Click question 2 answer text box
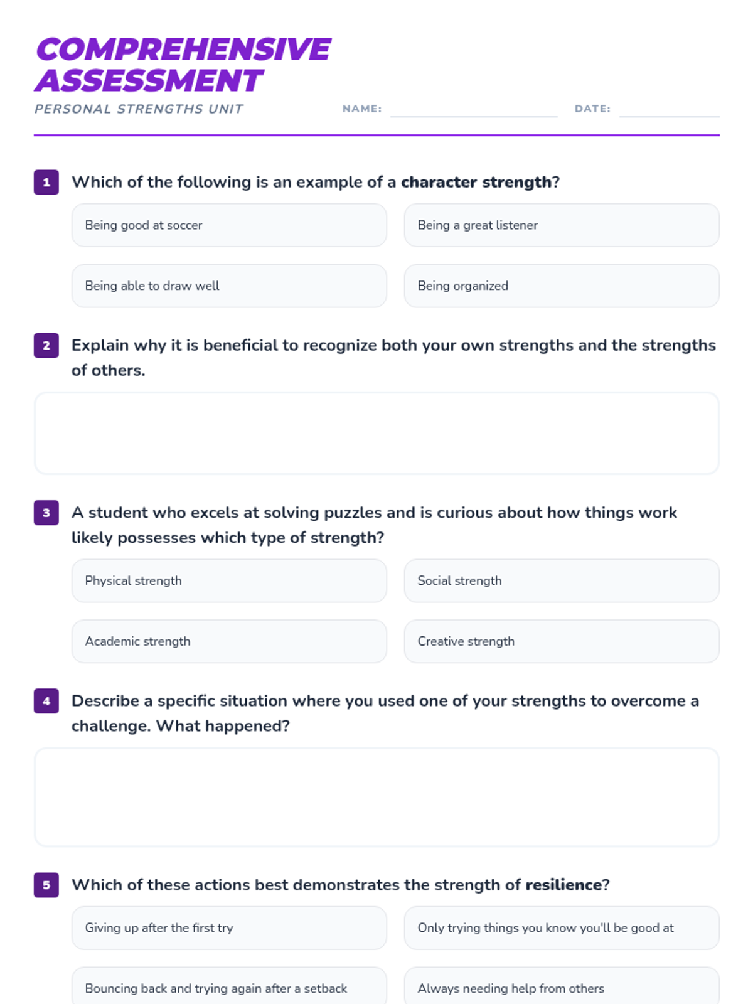Image resolution: width=753 pixels, height=1004 pixels. click(x=376, y=434)
